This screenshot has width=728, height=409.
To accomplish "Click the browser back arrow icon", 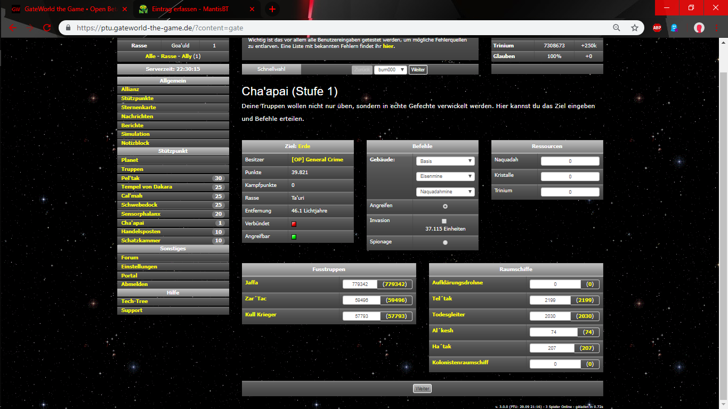I will coord(13,28).
